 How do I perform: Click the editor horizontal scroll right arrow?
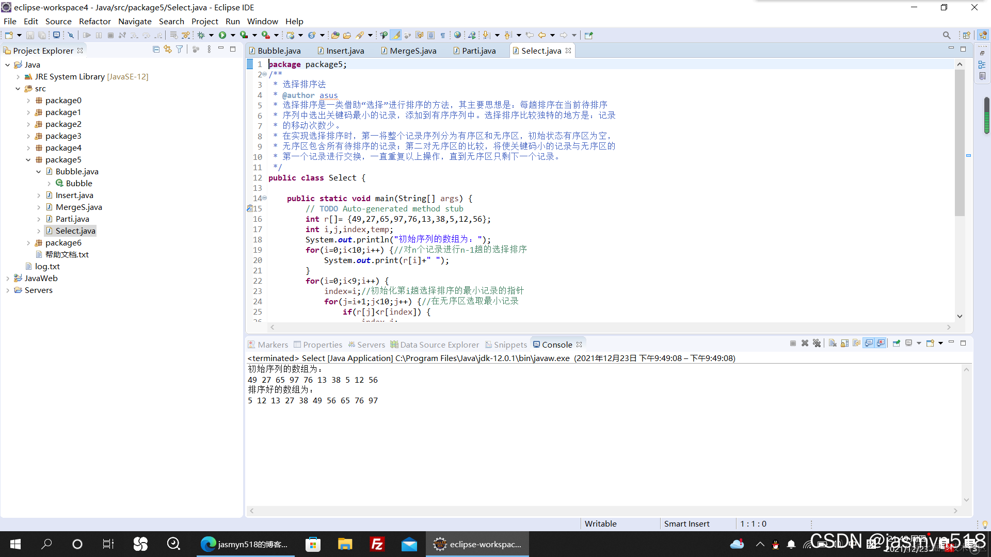(949, 327)
